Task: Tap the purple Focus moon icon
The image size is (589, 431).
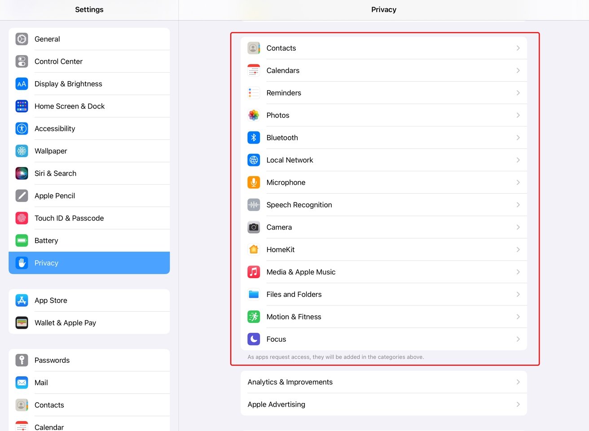Action: [x=254, y=340]
